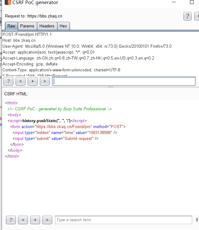Click the closing </body> tag line
199x230 pixels.
(15, 150)
